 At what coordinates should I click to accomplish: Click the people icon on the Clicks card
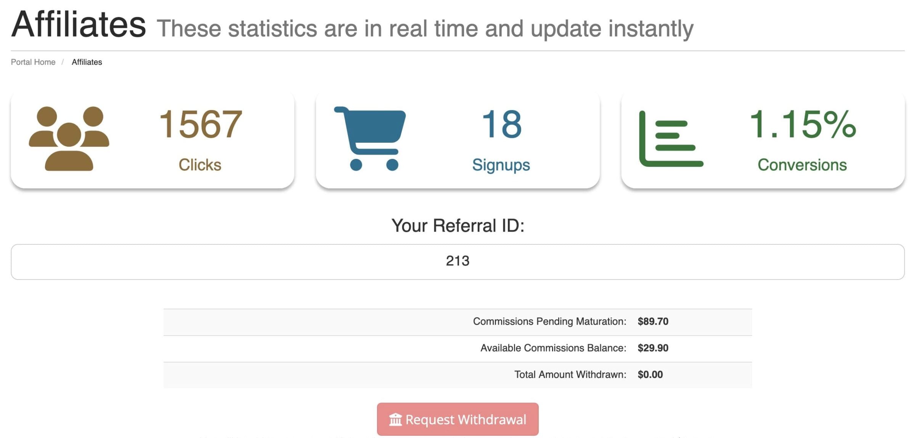(69, 139)
